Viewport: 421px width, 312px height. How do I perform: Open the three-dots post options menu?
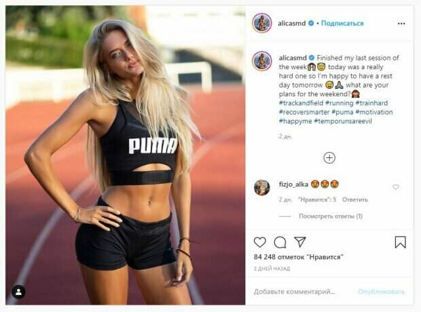(x=401, y=24)
